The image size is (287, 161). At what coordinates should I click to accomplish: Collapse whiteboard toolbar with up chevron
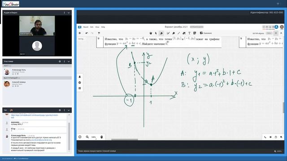point(281,33)
